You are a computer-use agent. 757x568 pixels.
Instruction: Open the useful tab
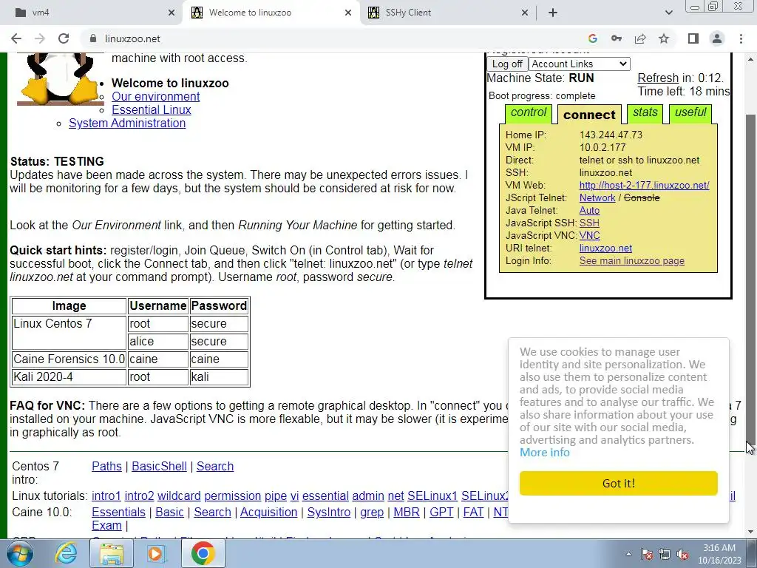tap(690, 113)
